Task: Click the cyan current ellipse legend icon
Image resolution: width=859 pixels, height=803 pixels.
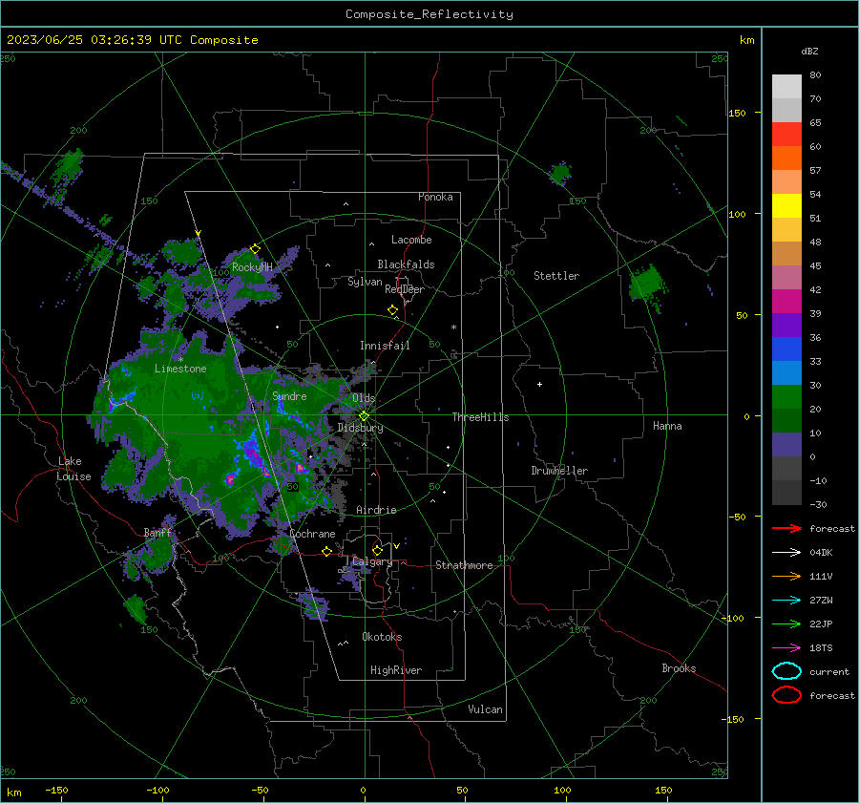Action: [x=786, y=671]
